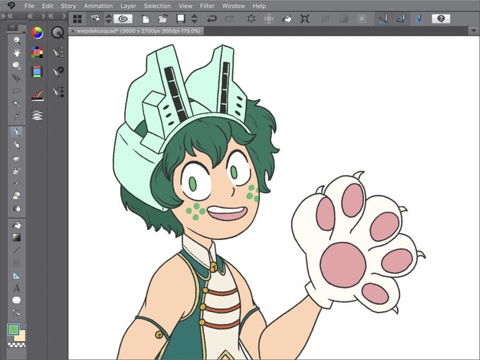Select the Gradient tool
Screen dimensions: 480x360
pos(16,237)
